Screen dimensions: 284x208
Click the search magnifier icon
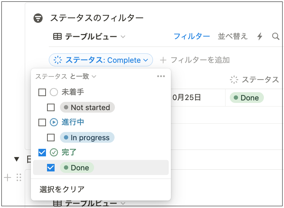275,36
